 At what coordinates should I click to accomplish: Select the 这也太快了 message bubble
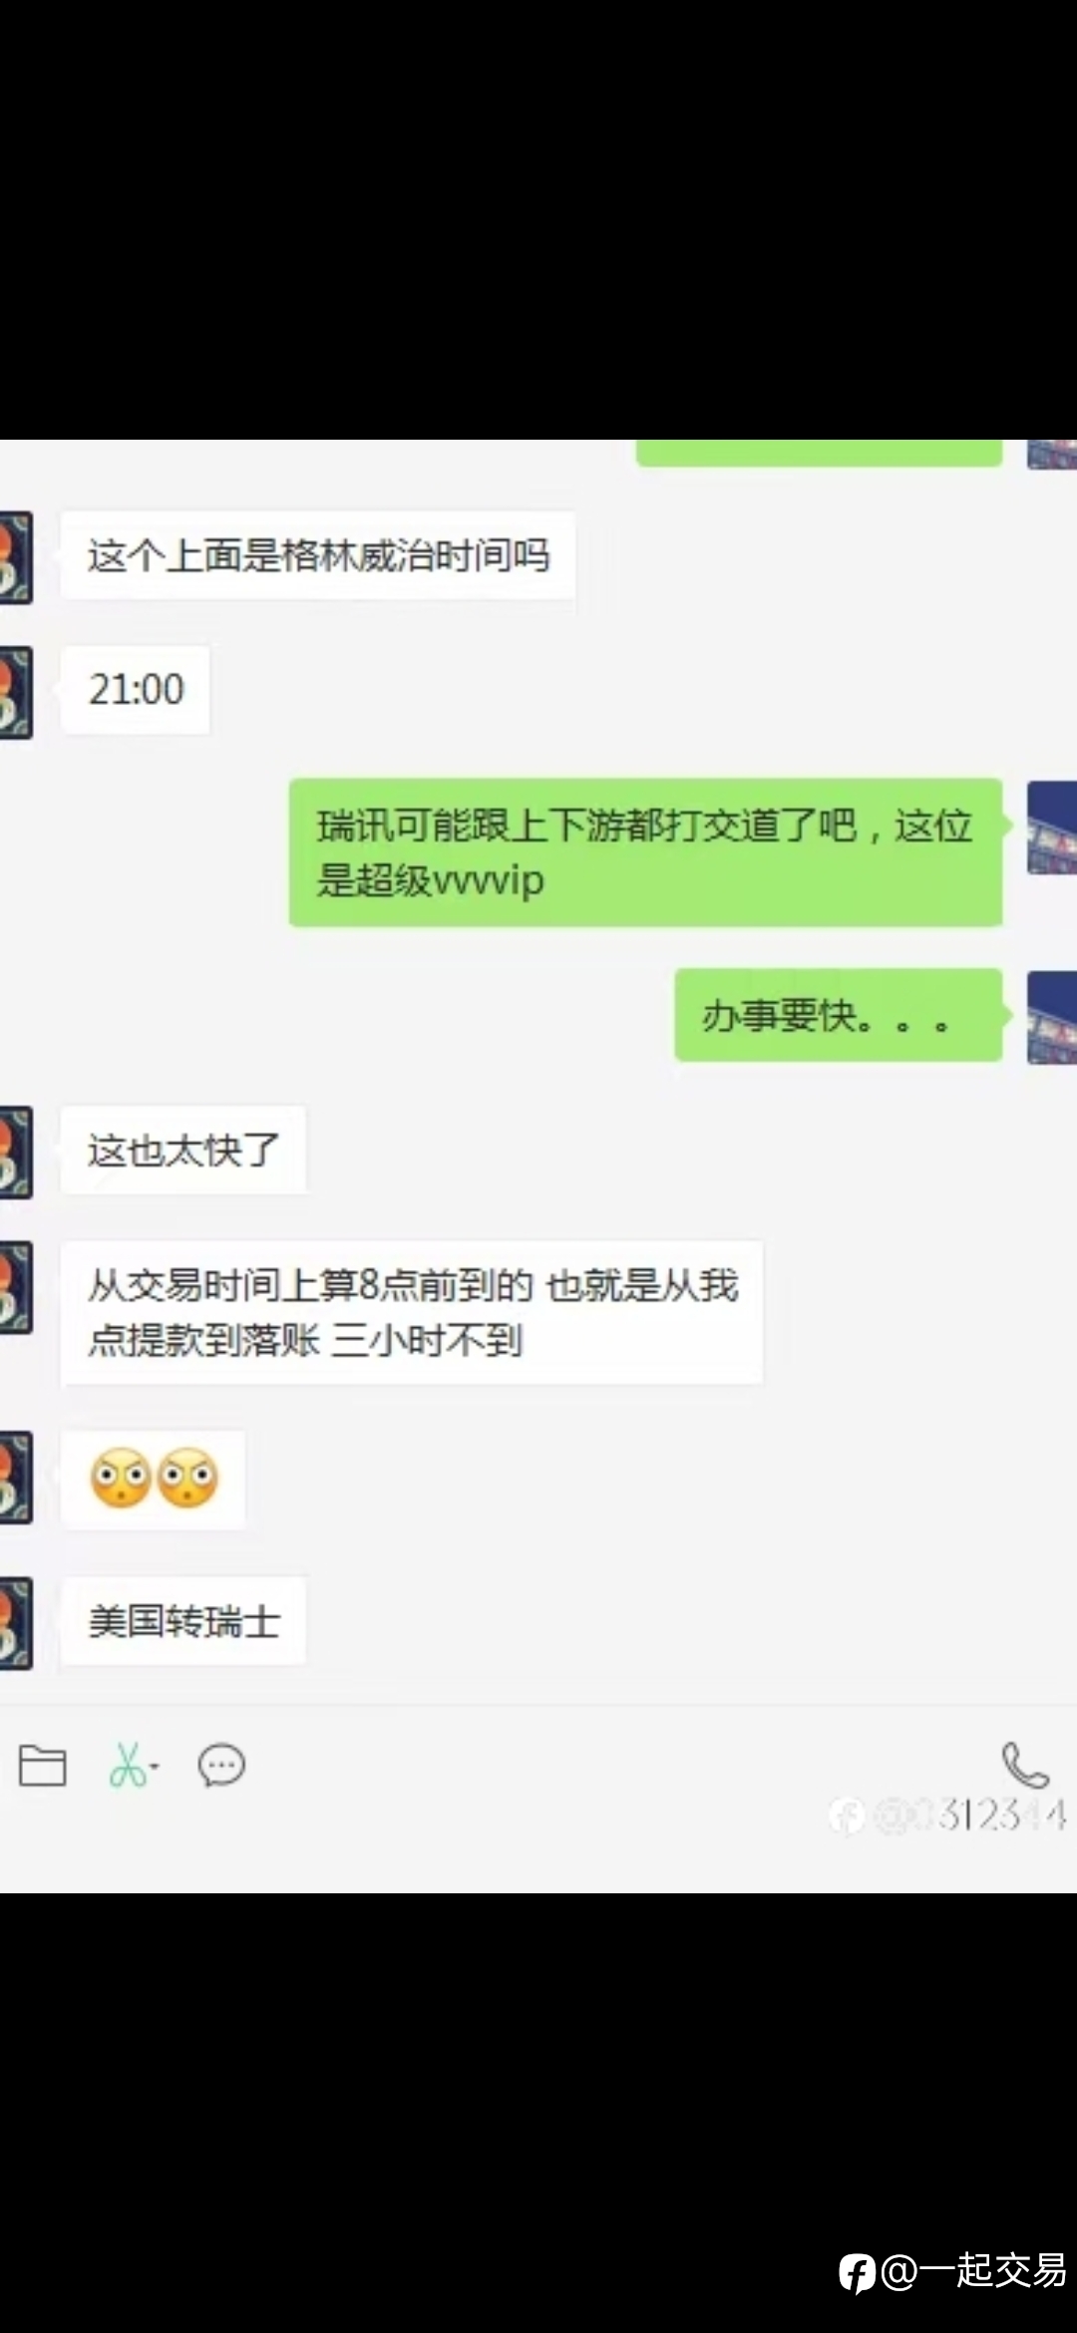coord(183,1150)
